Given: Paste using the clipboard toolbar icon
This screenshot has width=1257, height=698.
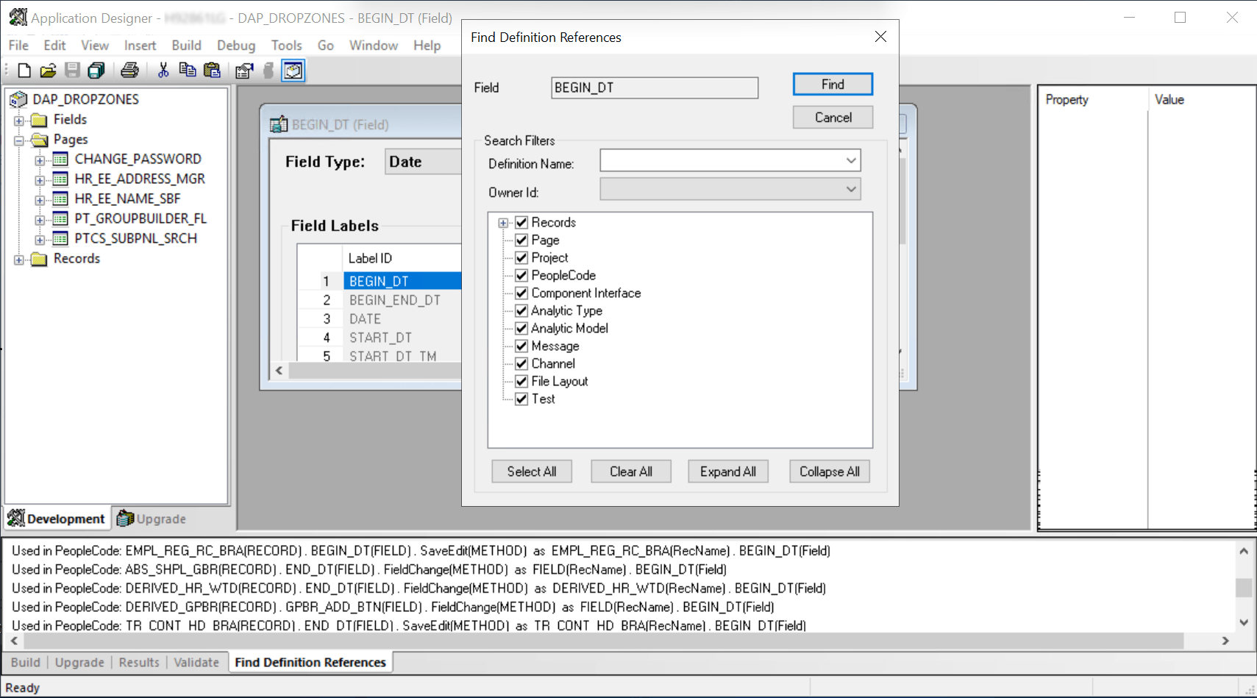Looking at the screenshot, I should coord(212,70).
